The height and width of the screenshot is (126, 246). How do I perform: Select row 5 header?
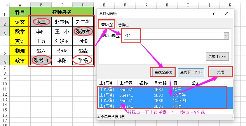coord(5,51)
